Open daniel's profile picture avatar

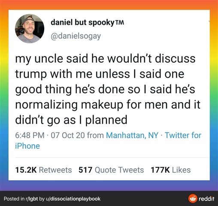pyautogui.click(x=30, y=28)
